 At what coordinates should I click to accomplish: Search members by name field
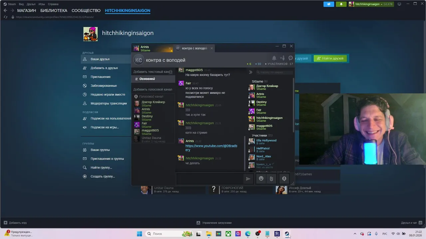[275, 72]
